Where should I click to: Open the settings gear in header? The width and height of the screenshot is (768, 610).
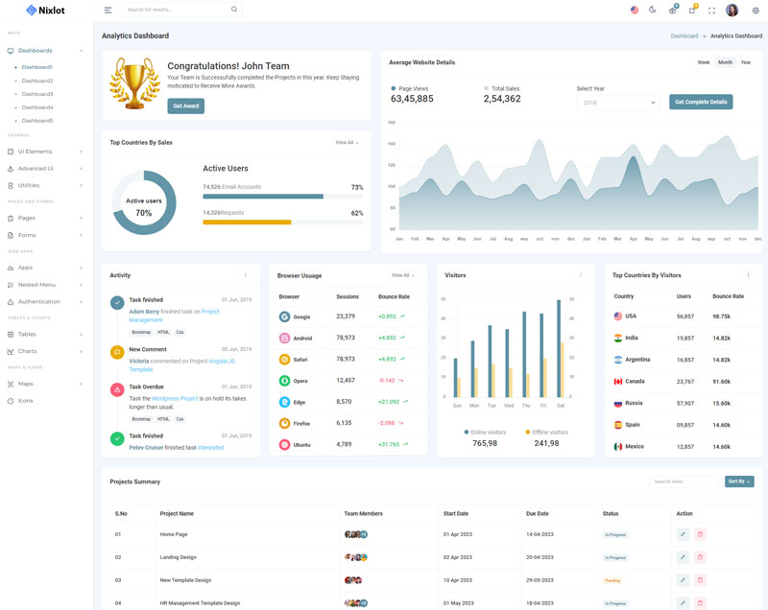point(756,10)
